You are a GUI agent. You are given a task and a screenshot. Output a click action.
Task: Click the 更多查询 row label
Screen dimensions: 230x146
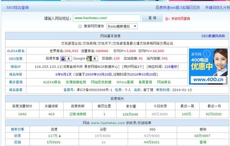pos(16,82)
